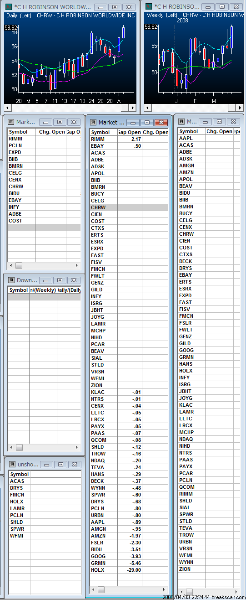This screenshot has height=600, width=246.
Task: Select DRYS in the unsho... window
Action: tap(45, 488)
